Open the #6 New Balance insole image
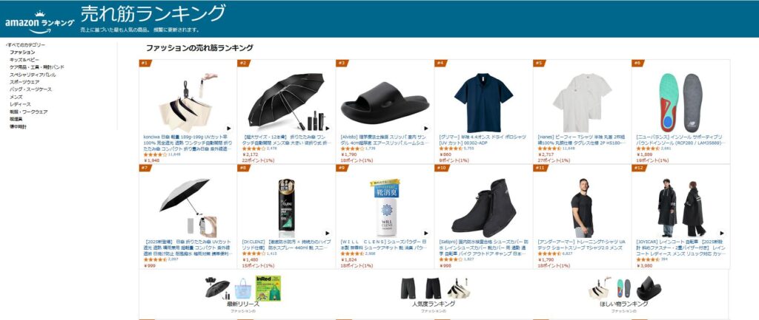This screenshot has width=759, height=320. click(x=680, y=102)
